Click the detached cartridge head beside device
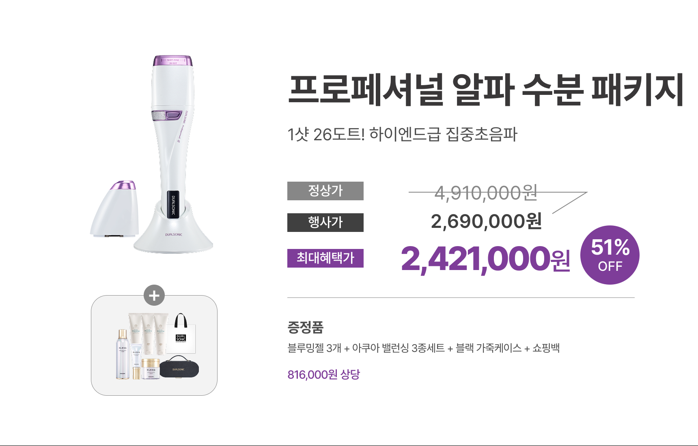 (x=116, y=209)
